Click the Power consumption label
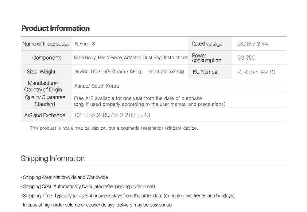Viewport: 307px width, 212px height. [x=206, y=58]
